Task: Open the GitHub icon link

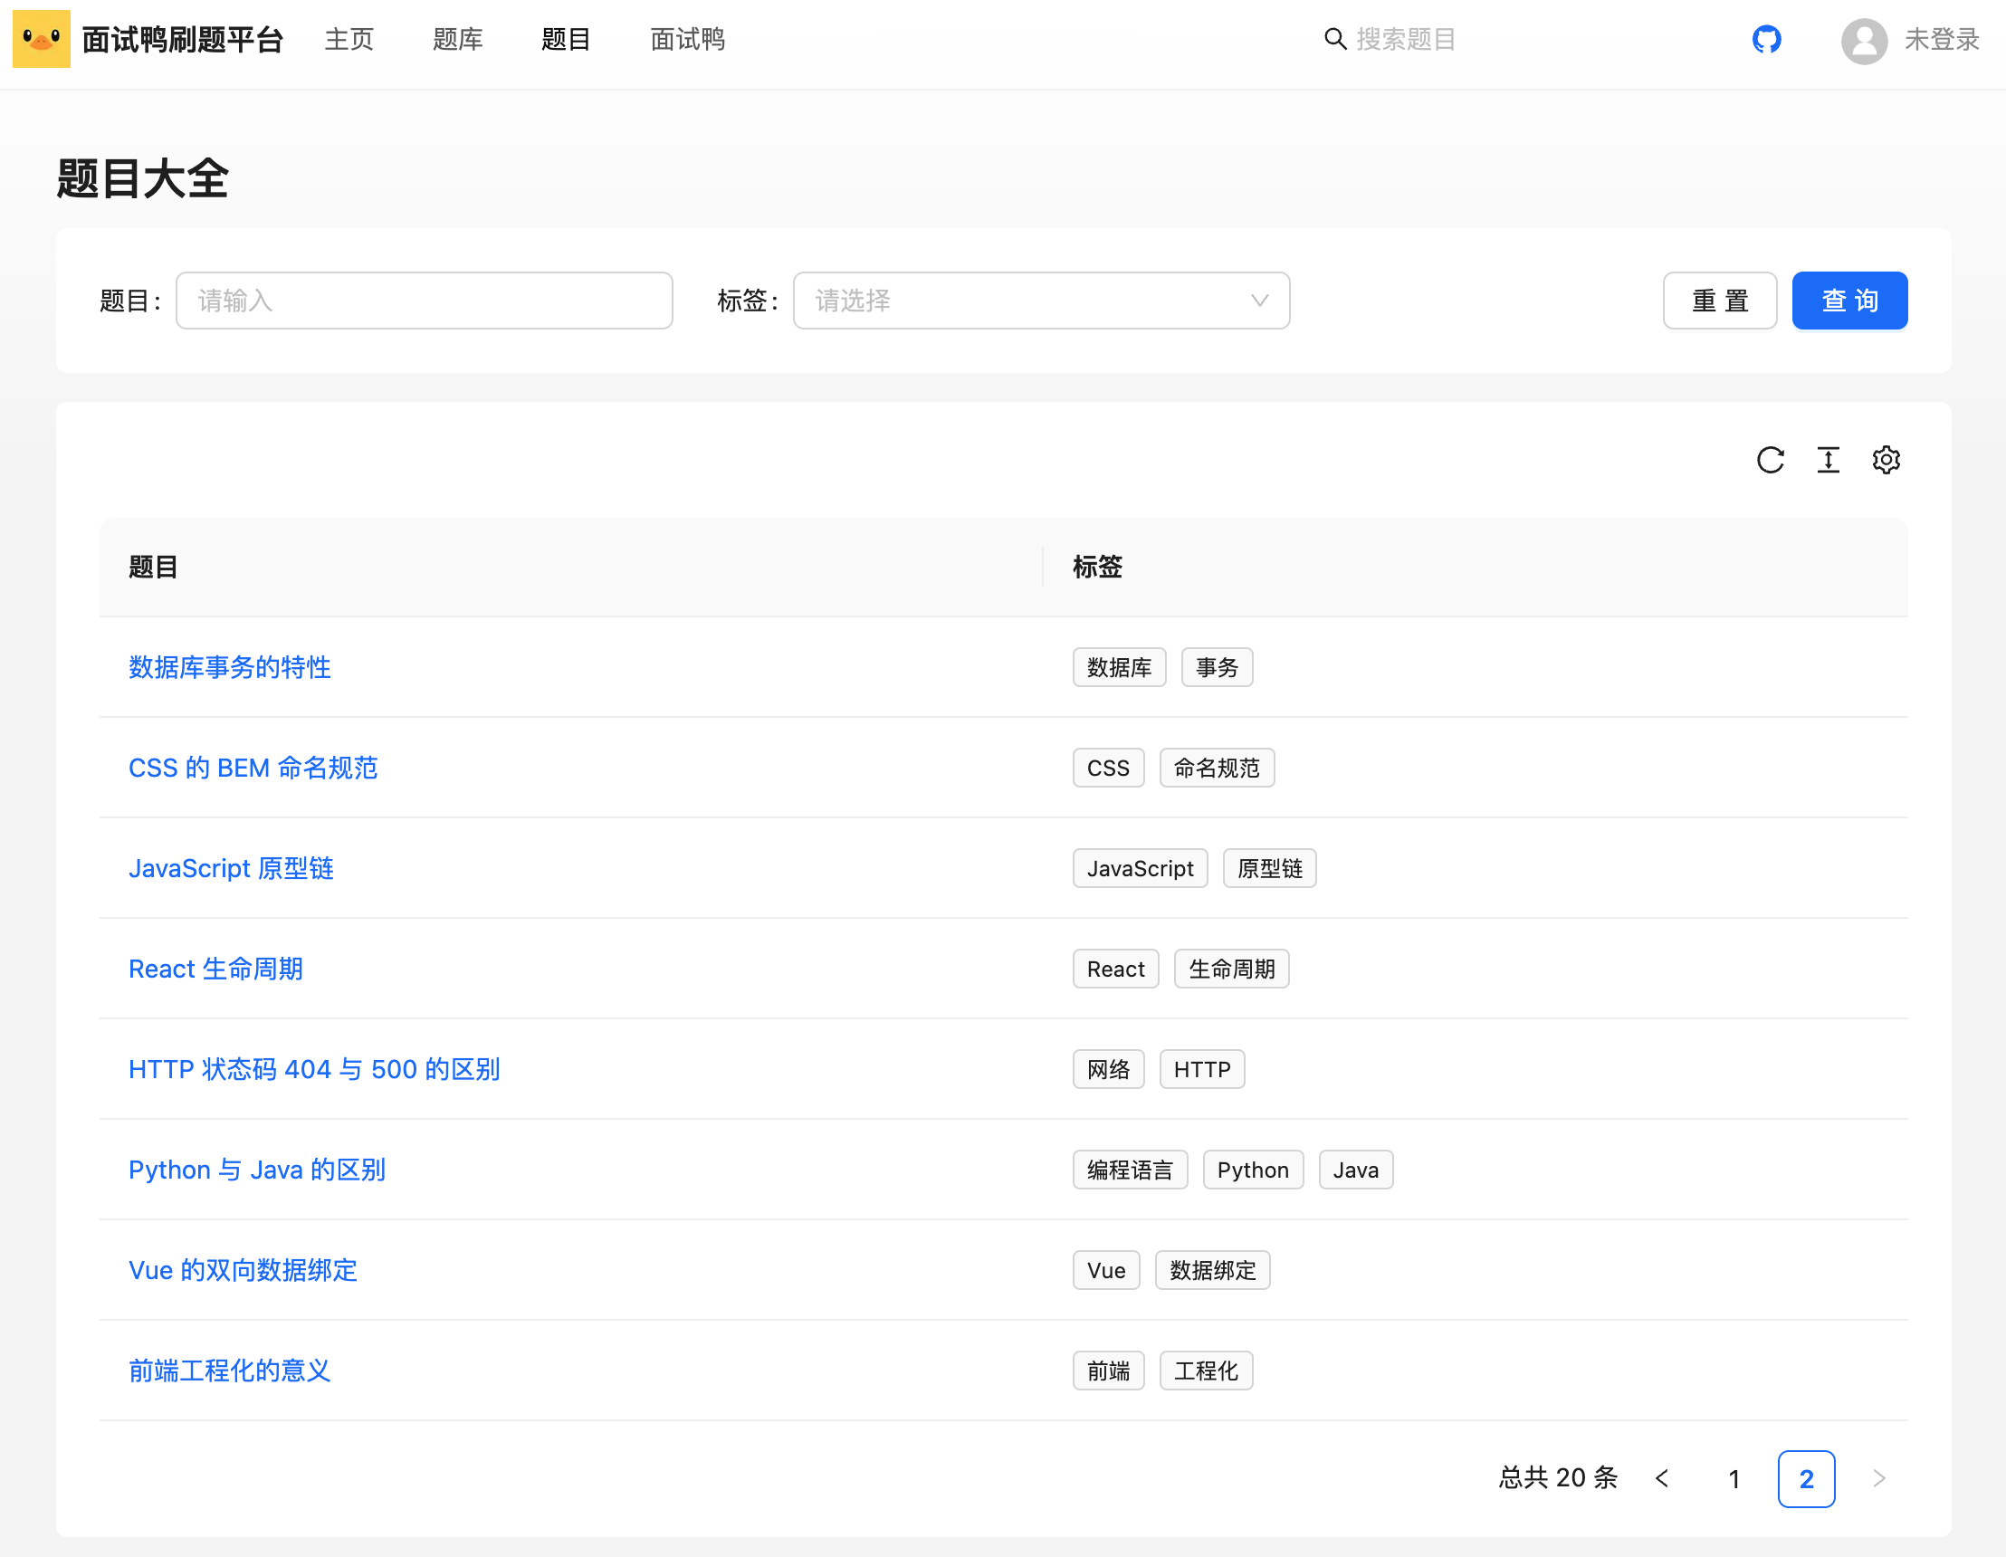Action: pos(1766,40)
